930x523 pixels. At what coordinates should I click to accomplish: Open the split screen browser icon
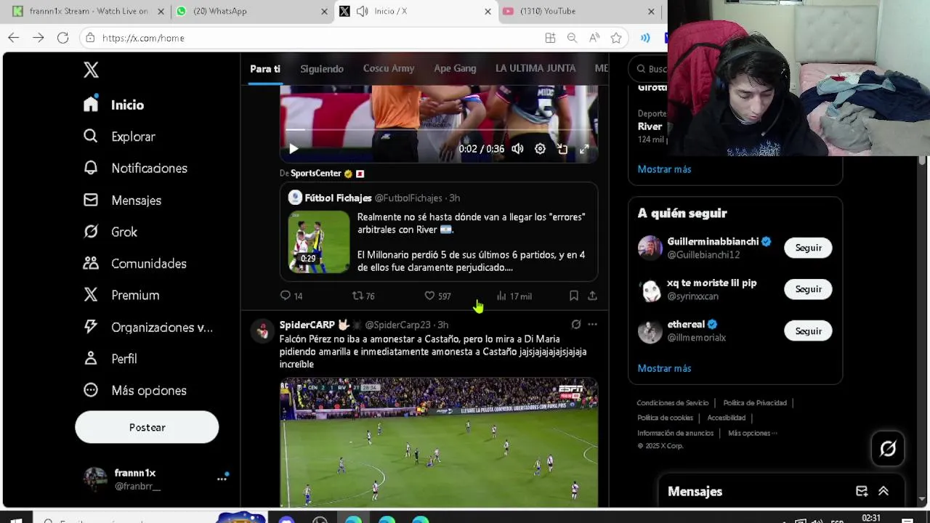[x=550, y=38]
